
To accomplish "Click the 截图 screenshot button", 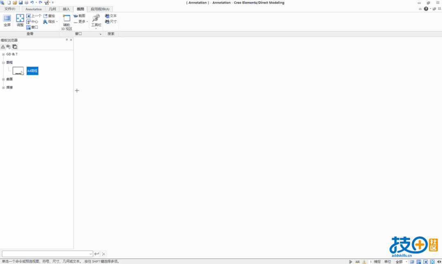I will point(79,16).
